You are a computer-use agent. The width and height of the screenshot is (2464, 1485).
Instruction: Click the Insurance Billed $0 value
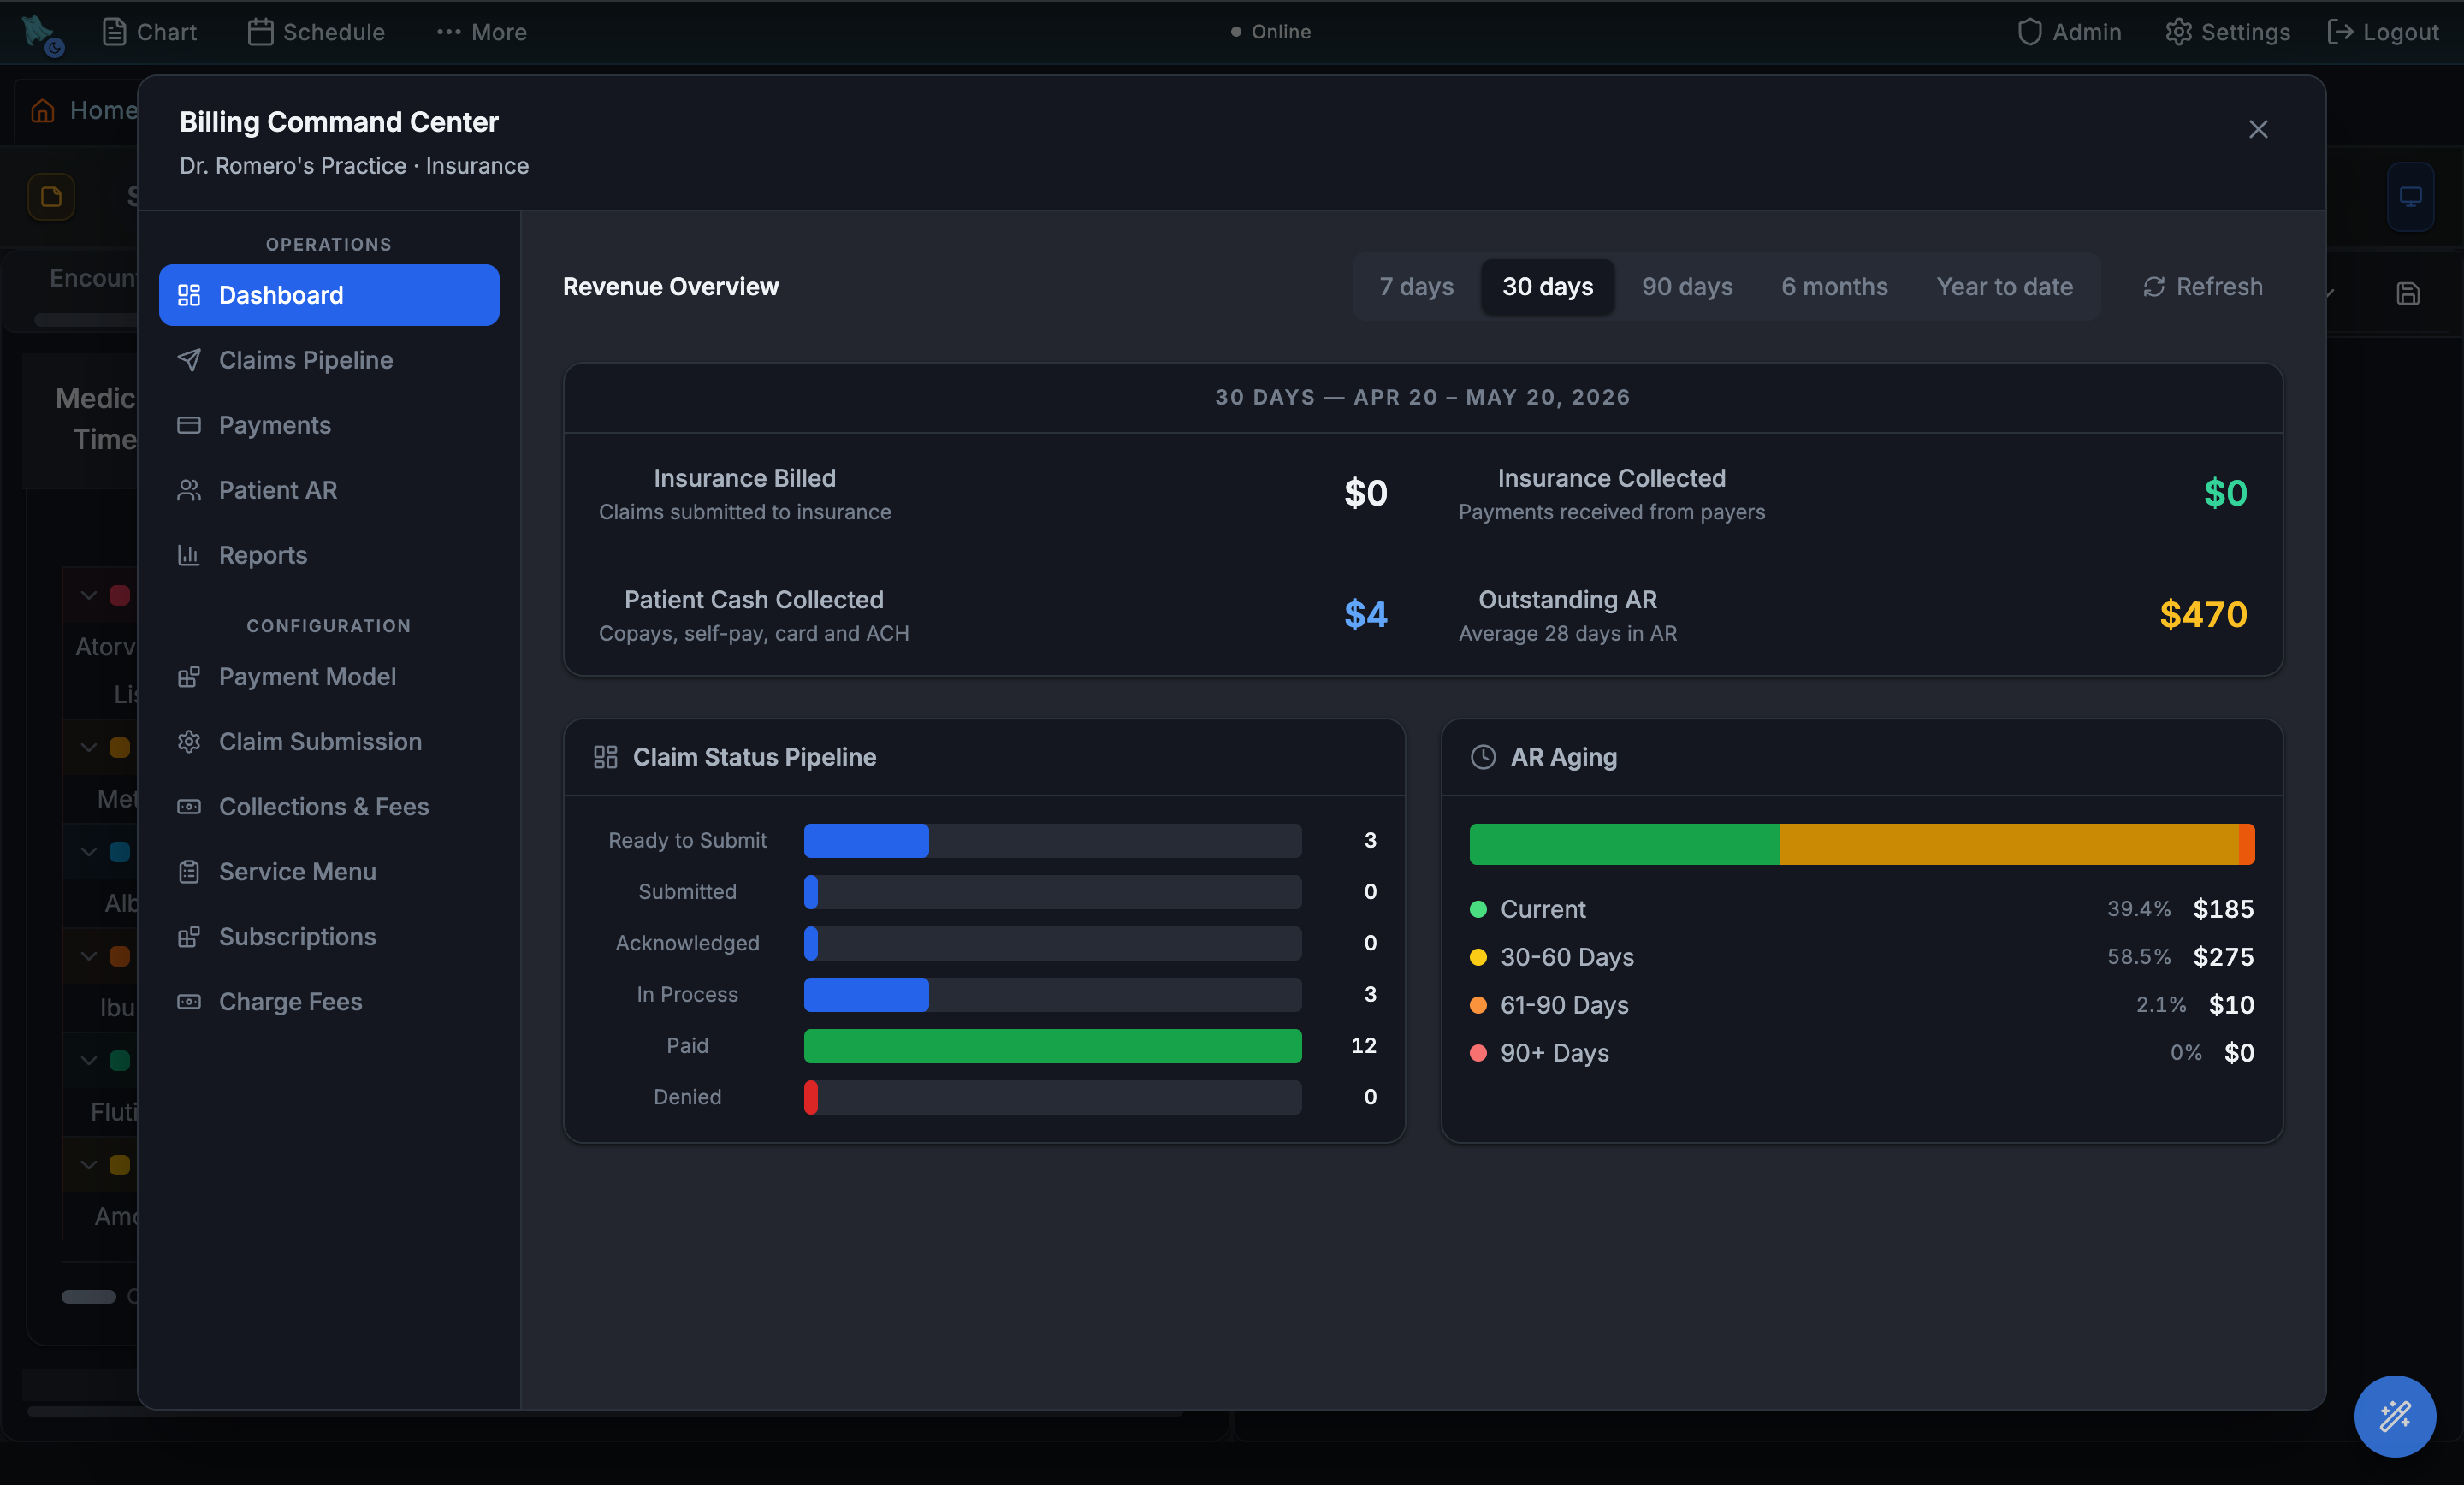click(1365, 494)
